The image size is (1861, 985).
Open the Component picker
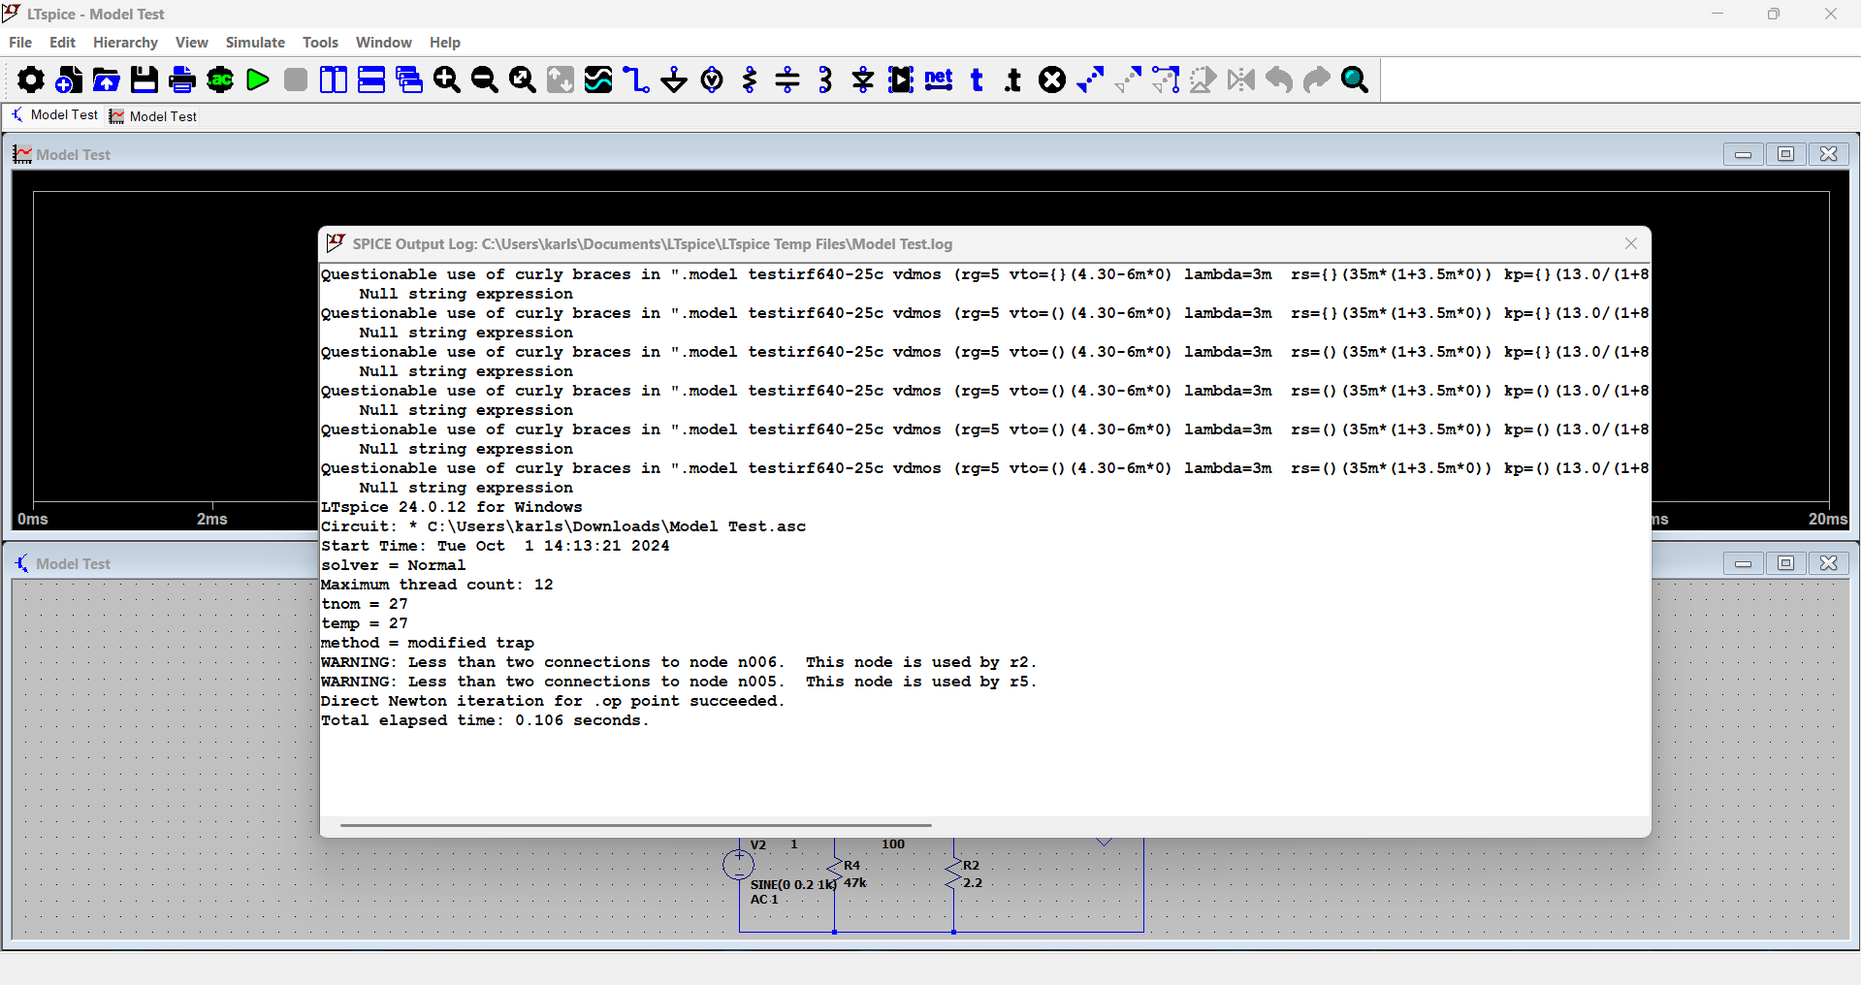[901, 79]
